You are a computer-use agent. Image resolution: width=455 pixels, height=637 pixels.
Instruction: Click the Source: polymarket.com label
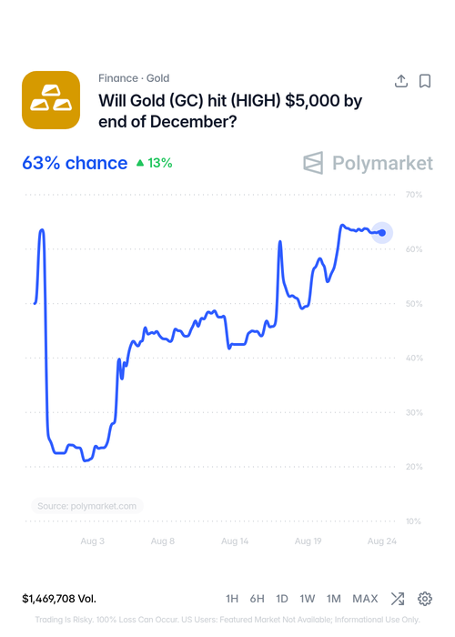coord(87,506)
